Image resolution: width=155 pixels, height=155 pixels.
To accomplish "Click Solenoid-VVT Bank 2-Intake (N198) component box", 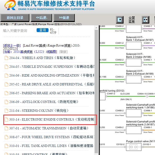I will 134,63.
